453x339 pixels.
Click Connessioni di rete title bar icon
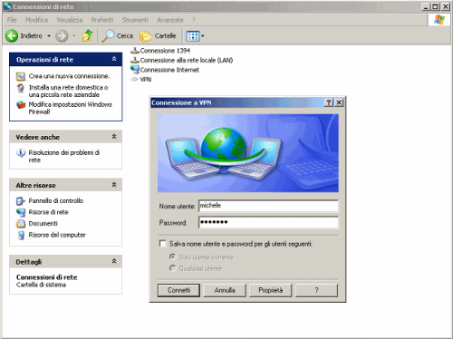[x=7, y=6]
